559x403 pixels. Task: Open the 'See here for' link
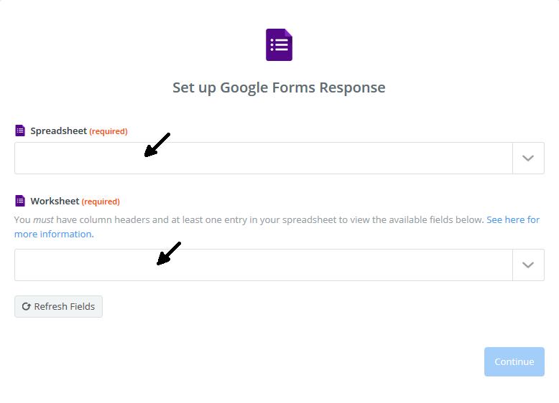tap(513, 220)
